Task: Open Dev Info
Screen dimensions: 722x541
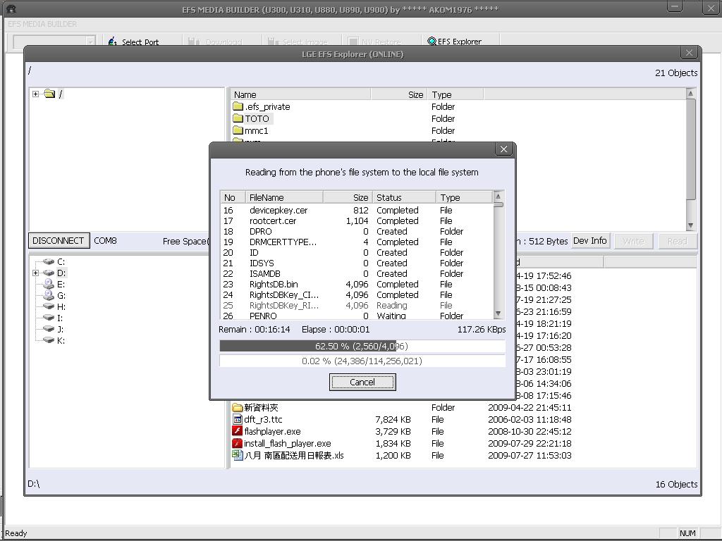Action: coord(590,241)
